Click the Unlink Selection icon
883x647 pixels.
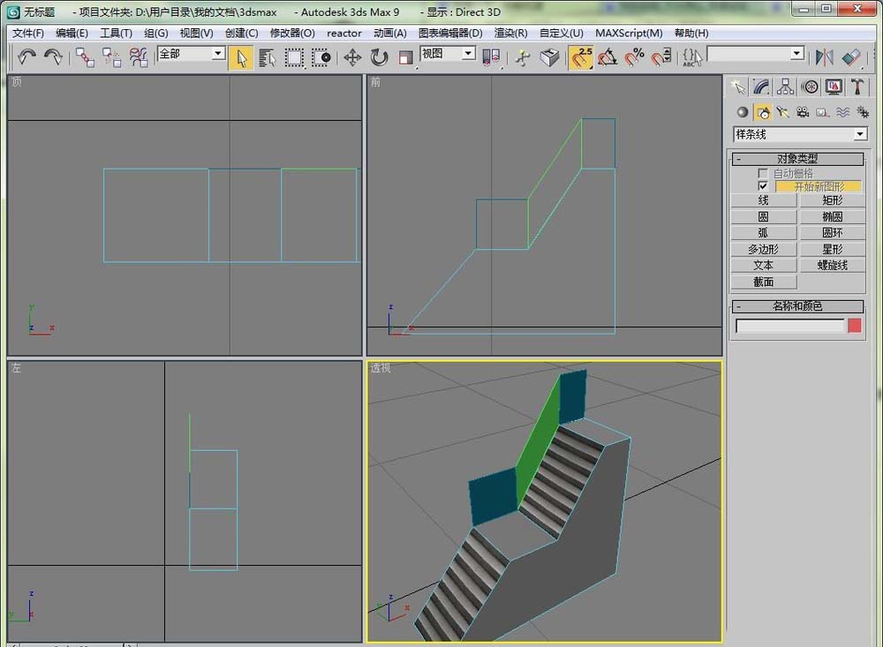pyautogui.click(x=111, y=56)
